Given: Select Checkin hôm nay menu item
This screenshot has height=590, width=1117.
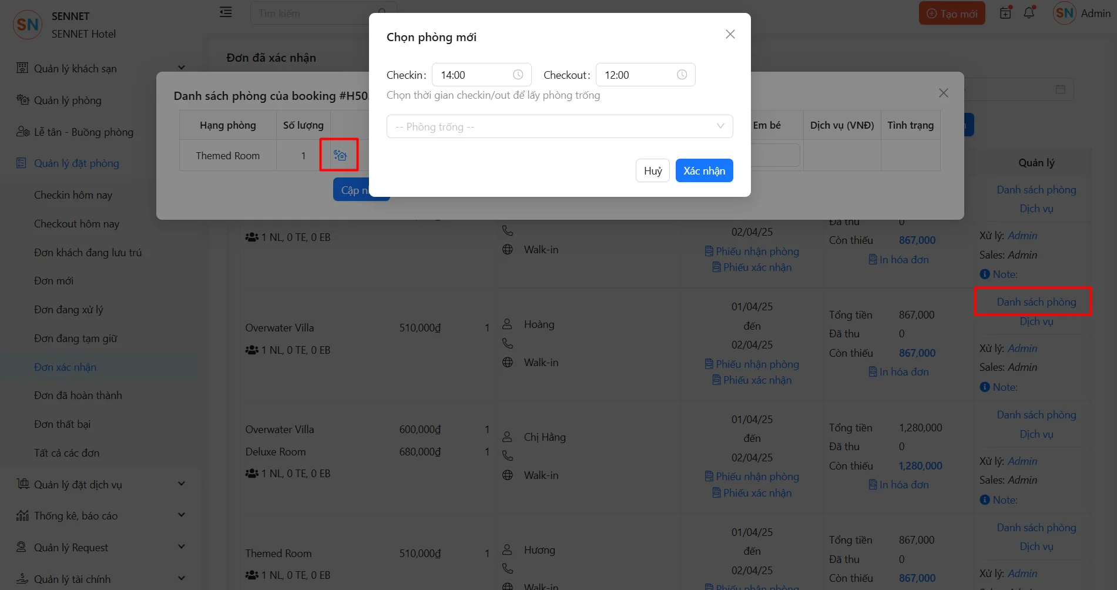Looking at the screenshot, I should pyautogui.click(x=73, y=195).
